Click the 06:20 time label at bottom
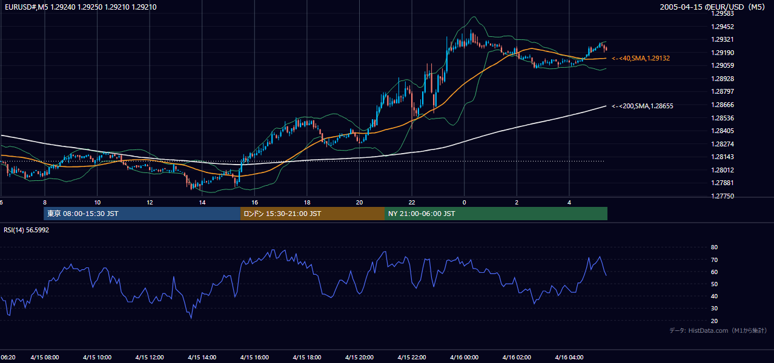Image resolution: width=774 pixels, height=363 pixels. 7,358
